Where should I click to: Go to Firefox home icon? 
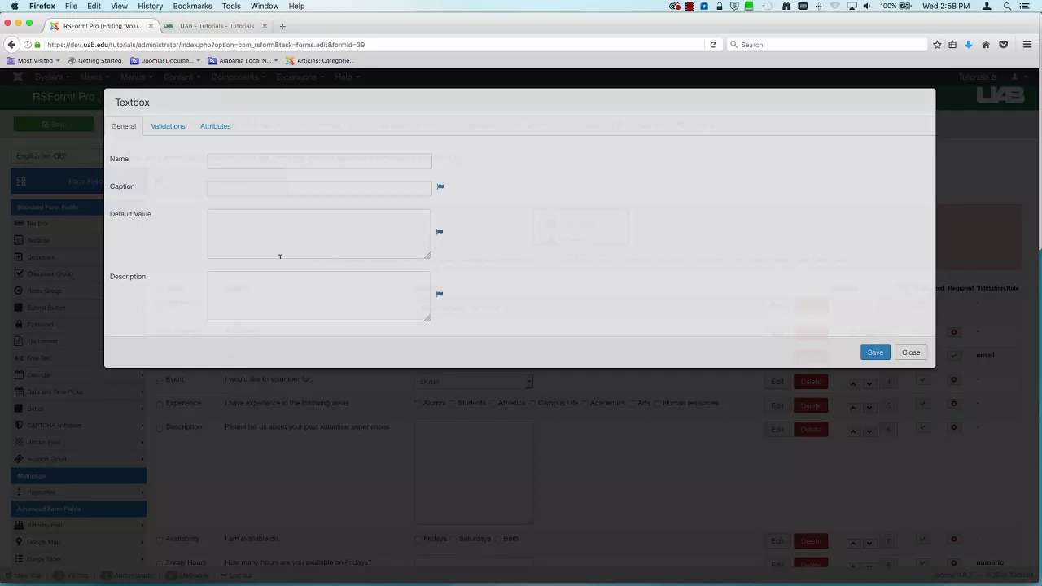click(x=986, y=45)
